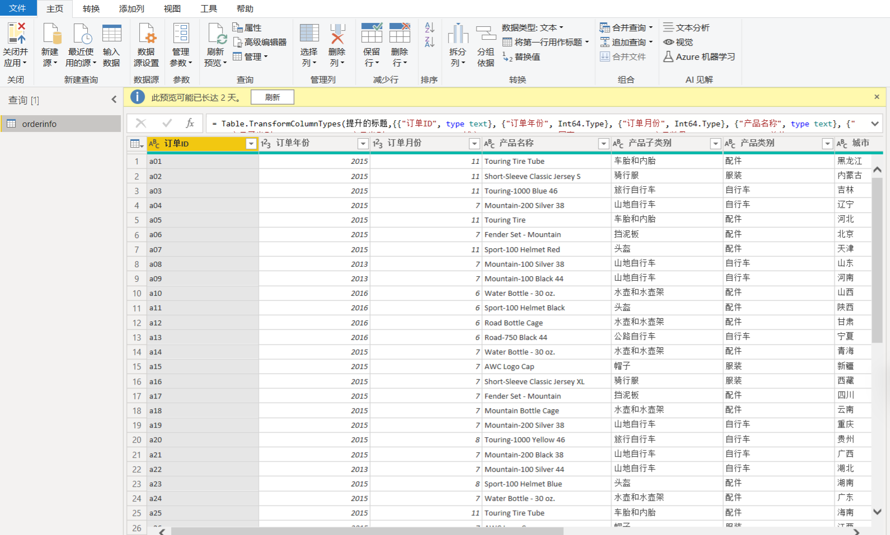Screen dimensions: 890x535
Task: Switch to the View (视图) tab
Action: 172,9
